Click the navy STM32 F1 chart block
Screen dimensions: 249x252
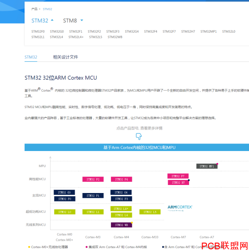click(x=93, y=196)
